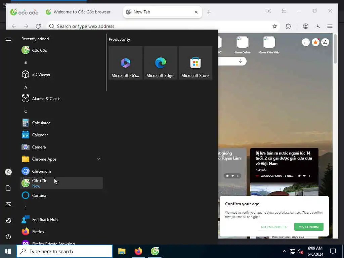
Task: Click the taskbar clock showing 6:09 AM
Action: tap(315, 251)
